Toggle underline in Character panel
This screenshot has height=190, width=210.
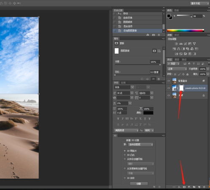pos(145,119)
